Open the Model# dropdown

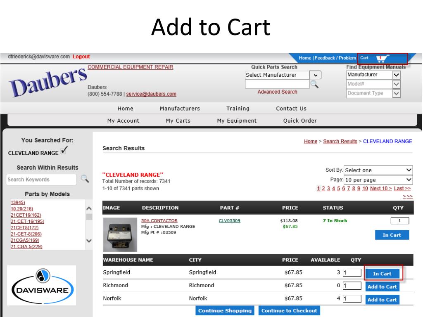point(373,84)
